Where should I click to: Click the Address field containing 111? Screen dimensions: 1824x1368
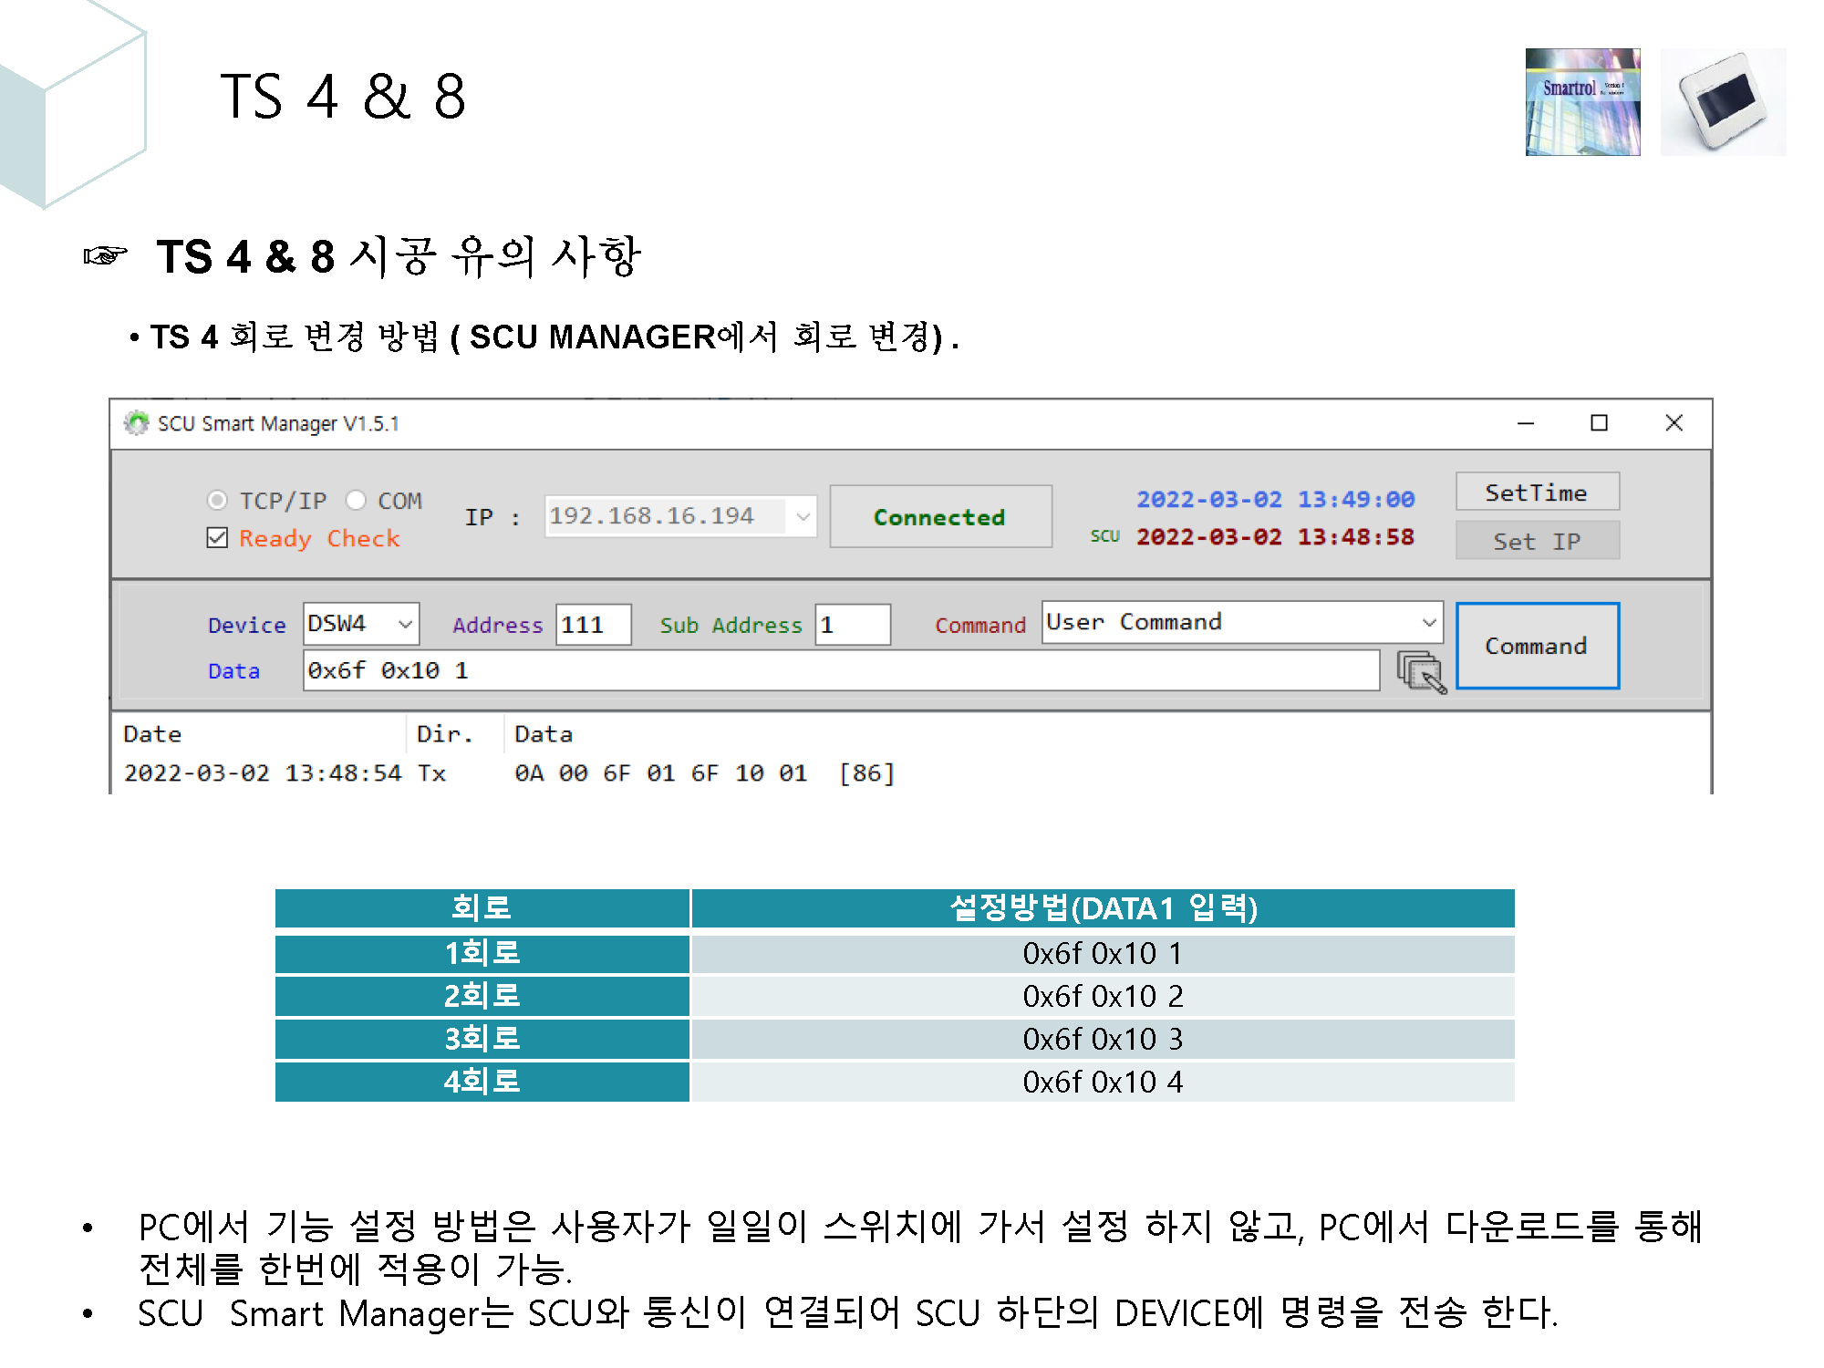pyautogui.click(x=593, y=624)
